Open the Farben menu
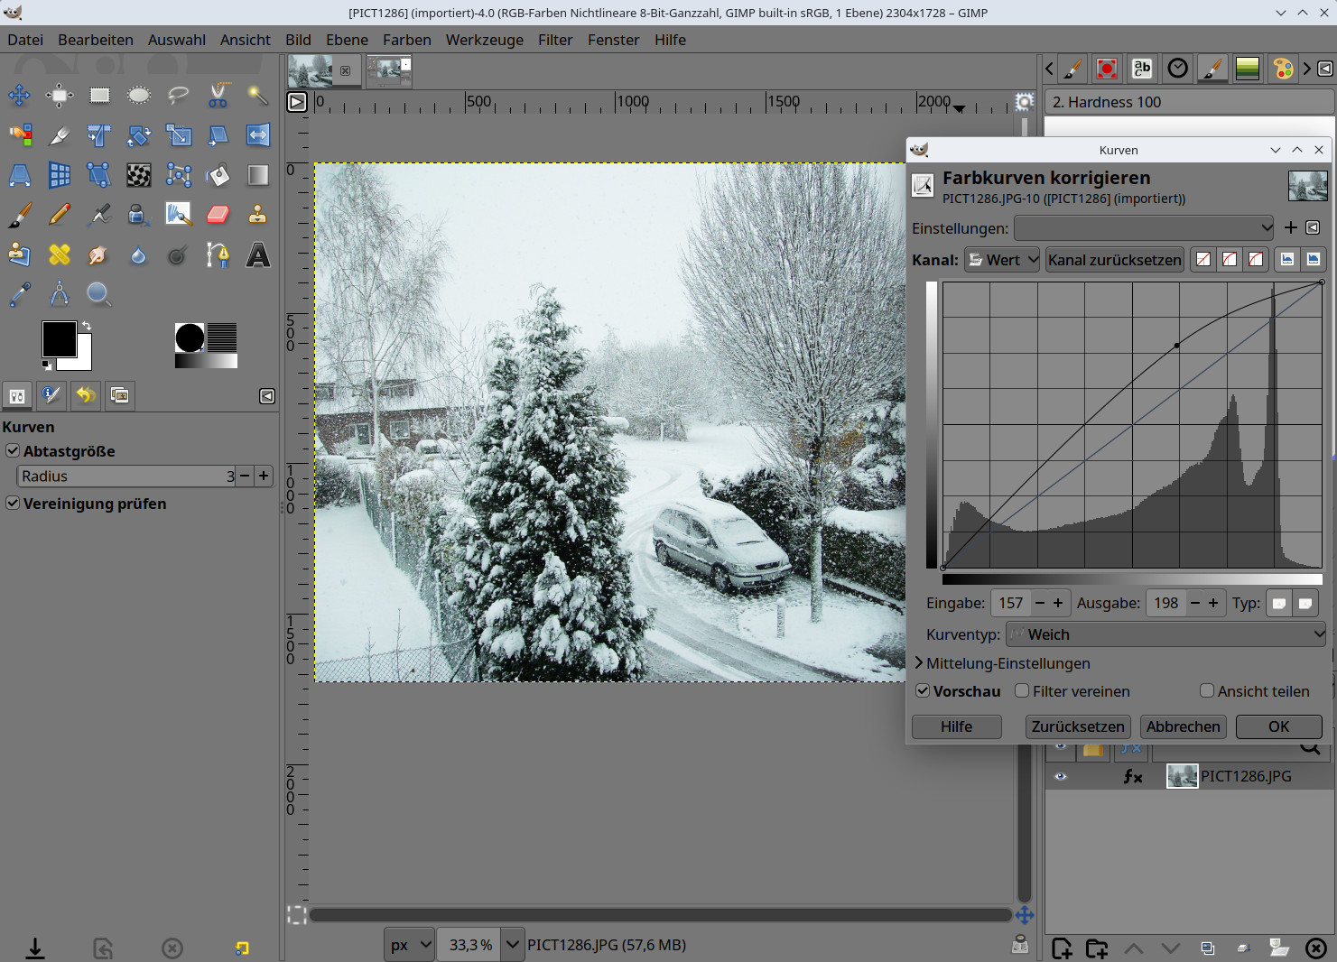The width and height of the screenshot is (1337, 962). point(406,40)
